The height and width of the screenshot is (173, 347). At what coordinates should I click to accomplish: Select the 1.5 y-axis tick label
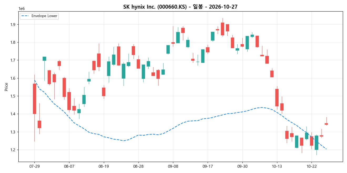click(x=13, y=96)
